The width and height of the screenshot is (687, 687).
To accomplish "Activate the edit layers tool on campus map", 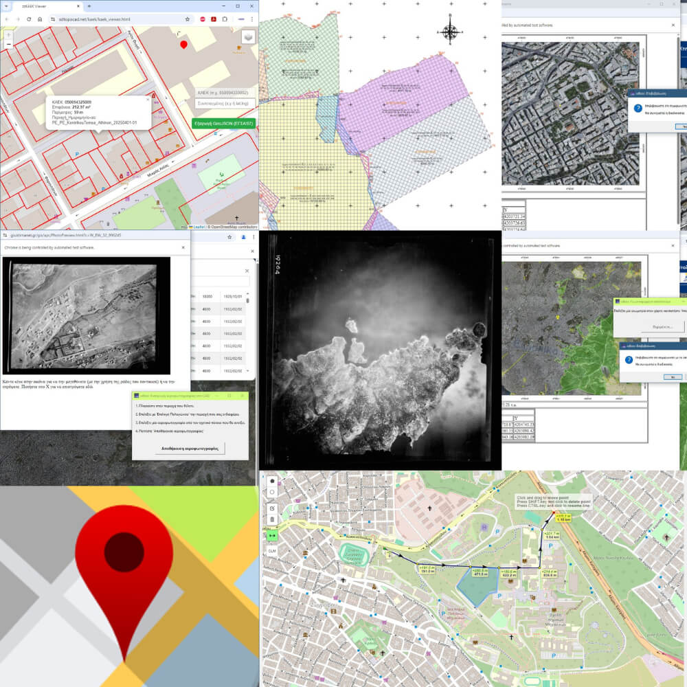I will (272, 508).
